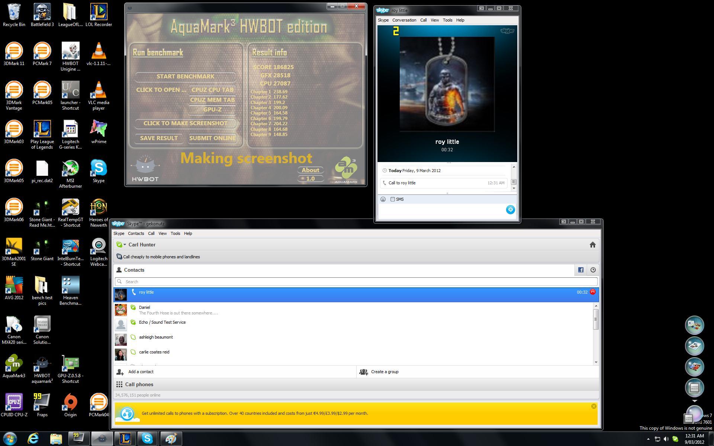This screenshot has width=714, height=446.
Task: Expand the Call phones section
Action: pos(356,384)
